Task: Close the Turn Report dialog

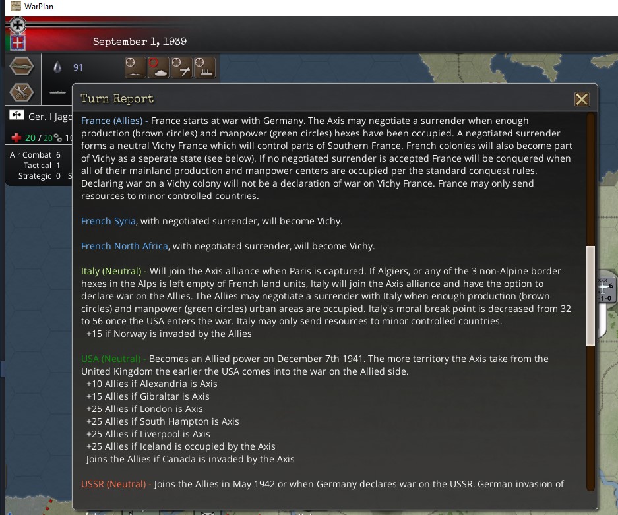Action: [582, 100]
